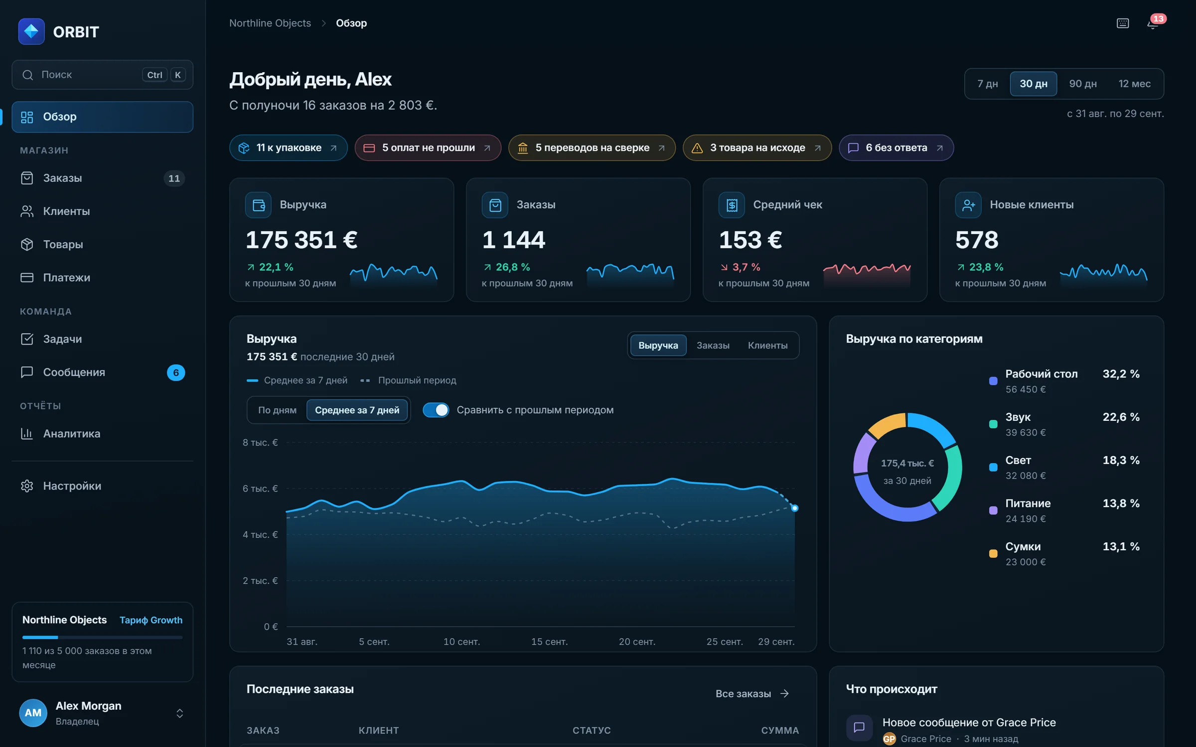Viewport: 1196px width, 747px height.
Task: Open Все заказы link
Action: point(752,693)
